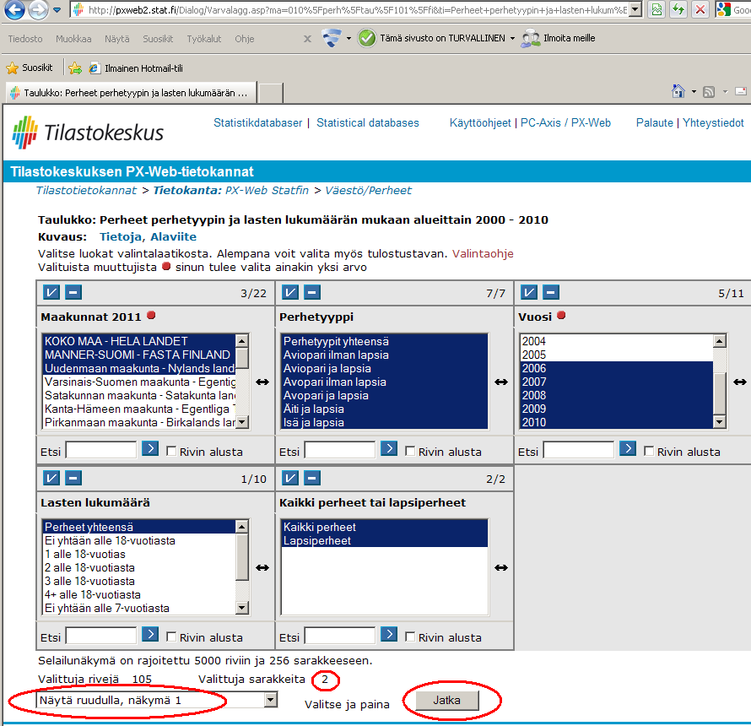
Task: Open the PC-Axis / PX-Web link
Action: click(565, 122)
